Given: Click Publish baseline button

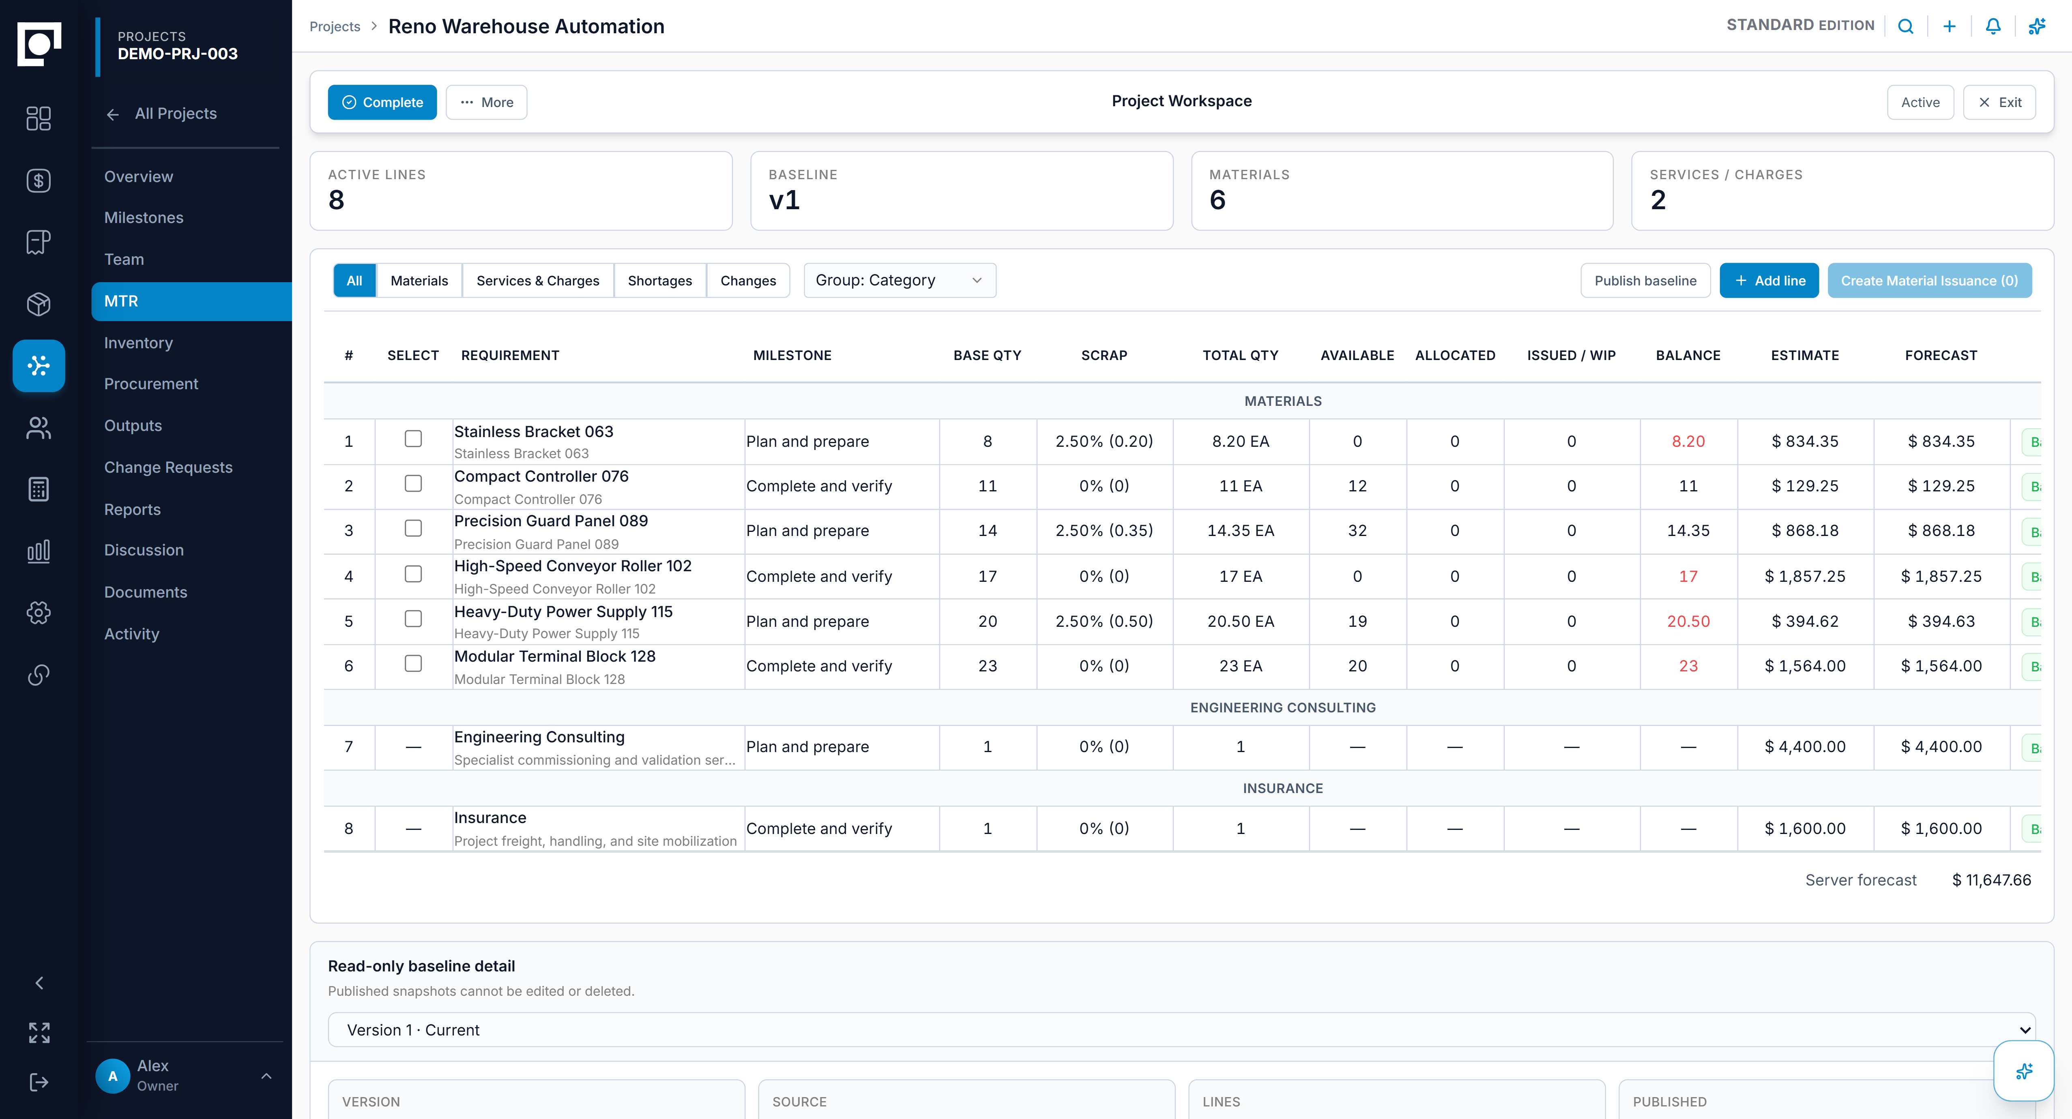Looking at the screenshot, I should pyautogui.click(x=1645, y=281).
